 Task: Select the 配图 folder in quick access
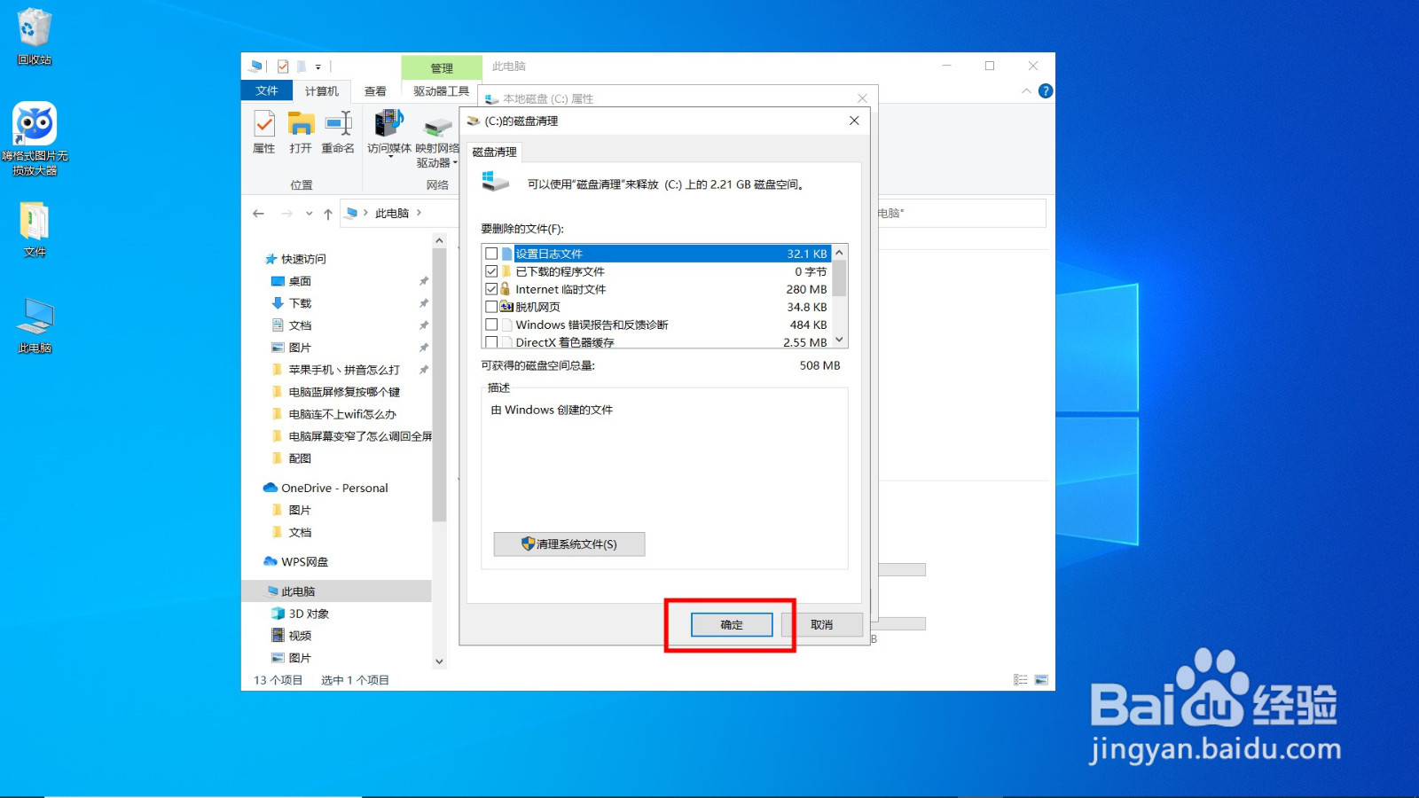tap(300, 458)
